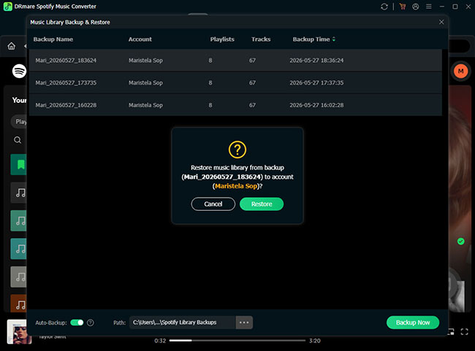
Task: Click backup time 2026-05-27 17:37:35
Action: point(316,82)
